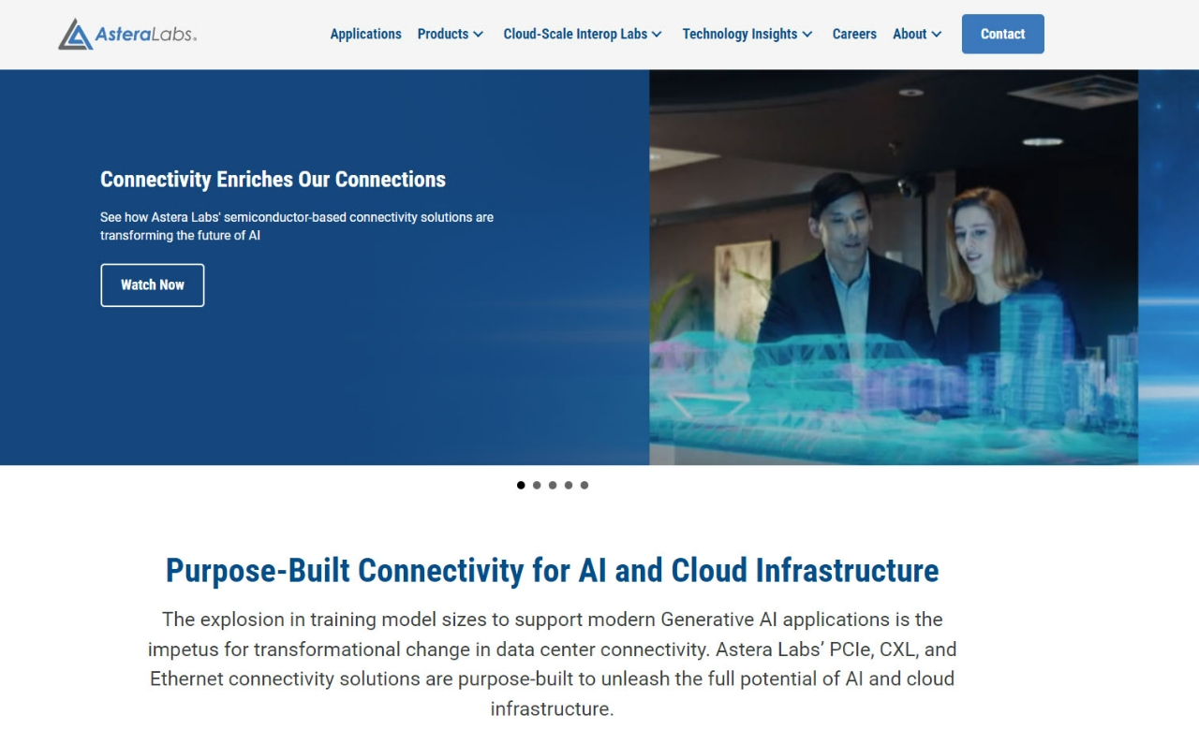1199x744 pixels.
Task: Go to the Careers page
Action: coord(854,34)
